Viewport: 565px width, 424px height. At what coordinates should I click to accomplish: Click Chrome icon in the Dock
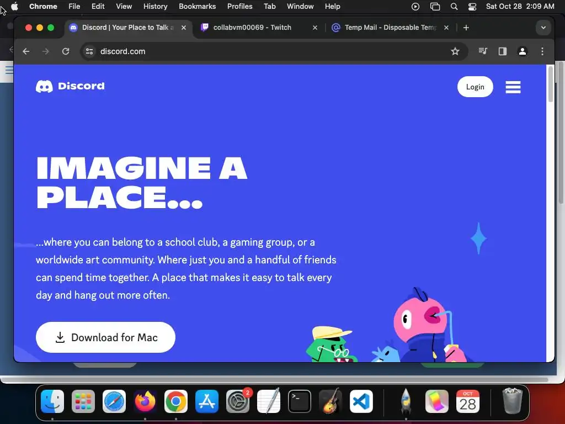176,401
